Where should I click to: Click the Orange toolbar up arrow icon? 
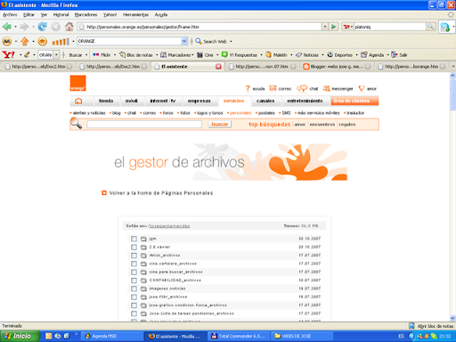coord(25,41)
